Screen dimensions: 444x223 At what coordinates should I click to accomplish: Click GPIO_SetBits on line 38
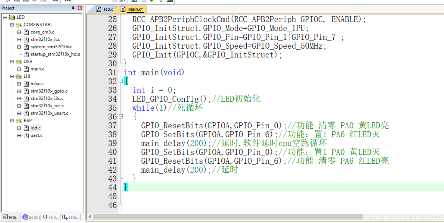point(168,135)
